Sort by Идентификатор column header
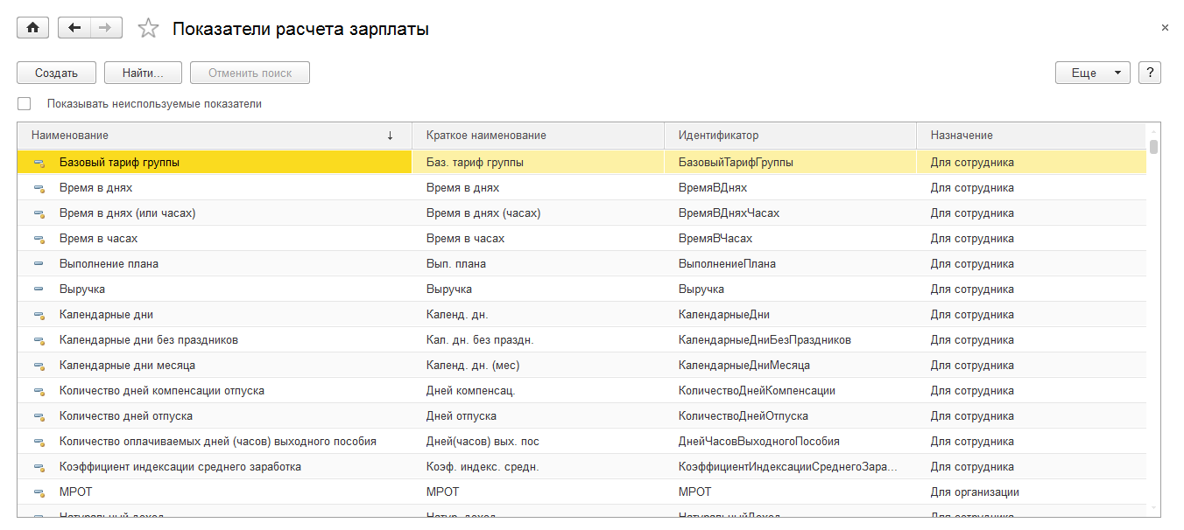This screenshot has width=1184, height=530. (718, 136)
